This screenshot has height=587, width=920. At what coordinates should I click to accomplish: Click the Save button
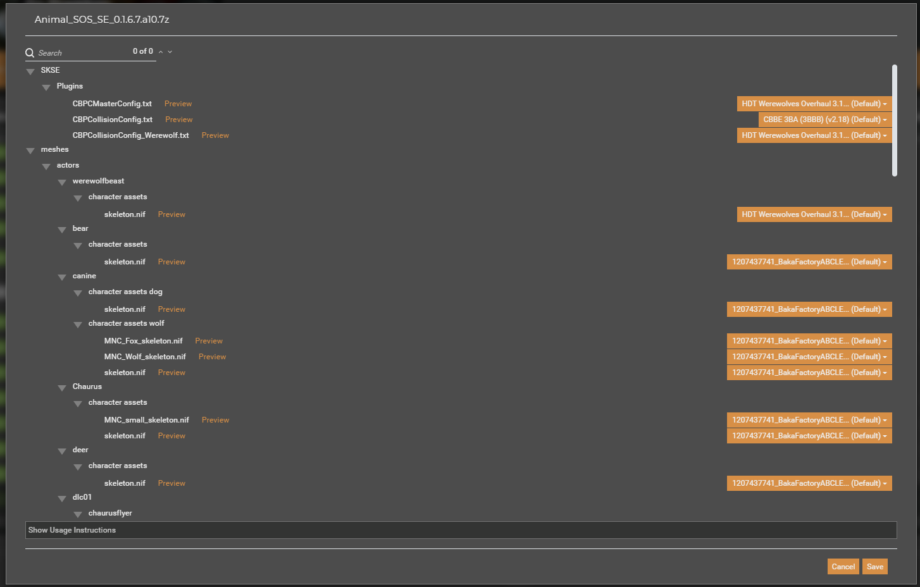click(875, 567)
